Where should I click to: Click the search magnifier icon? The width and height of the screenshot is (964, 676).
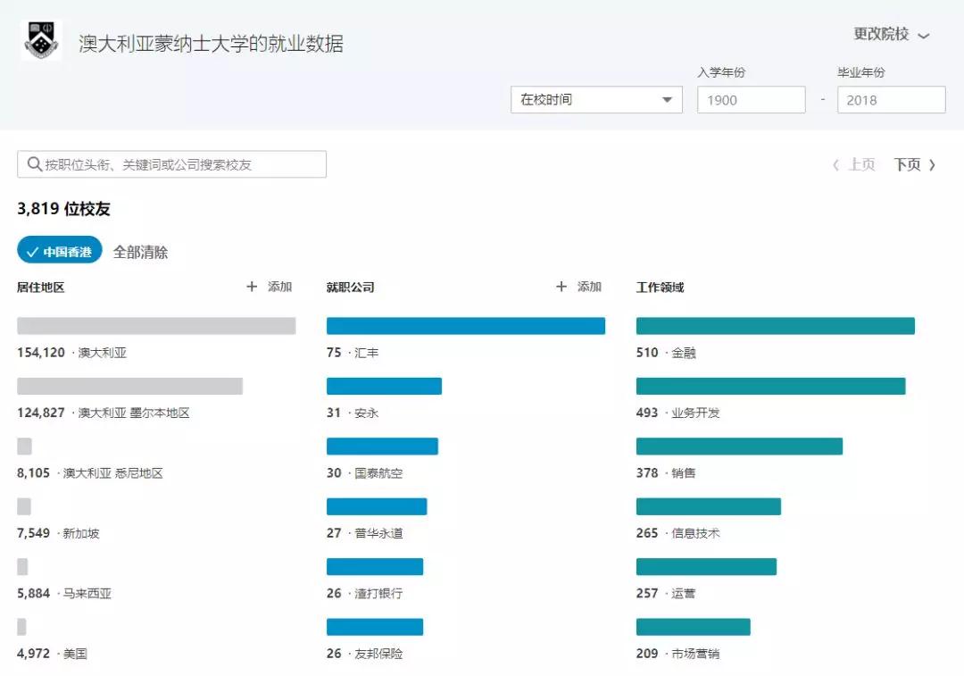(x=34, y=164)
